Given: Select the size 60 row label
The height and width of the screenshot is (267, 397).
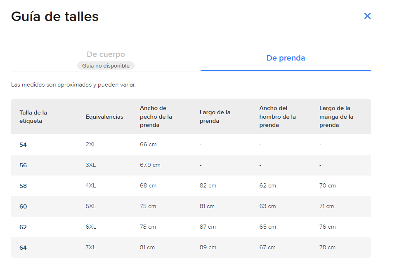Looking at the screenshot, I should pos(23,206).
